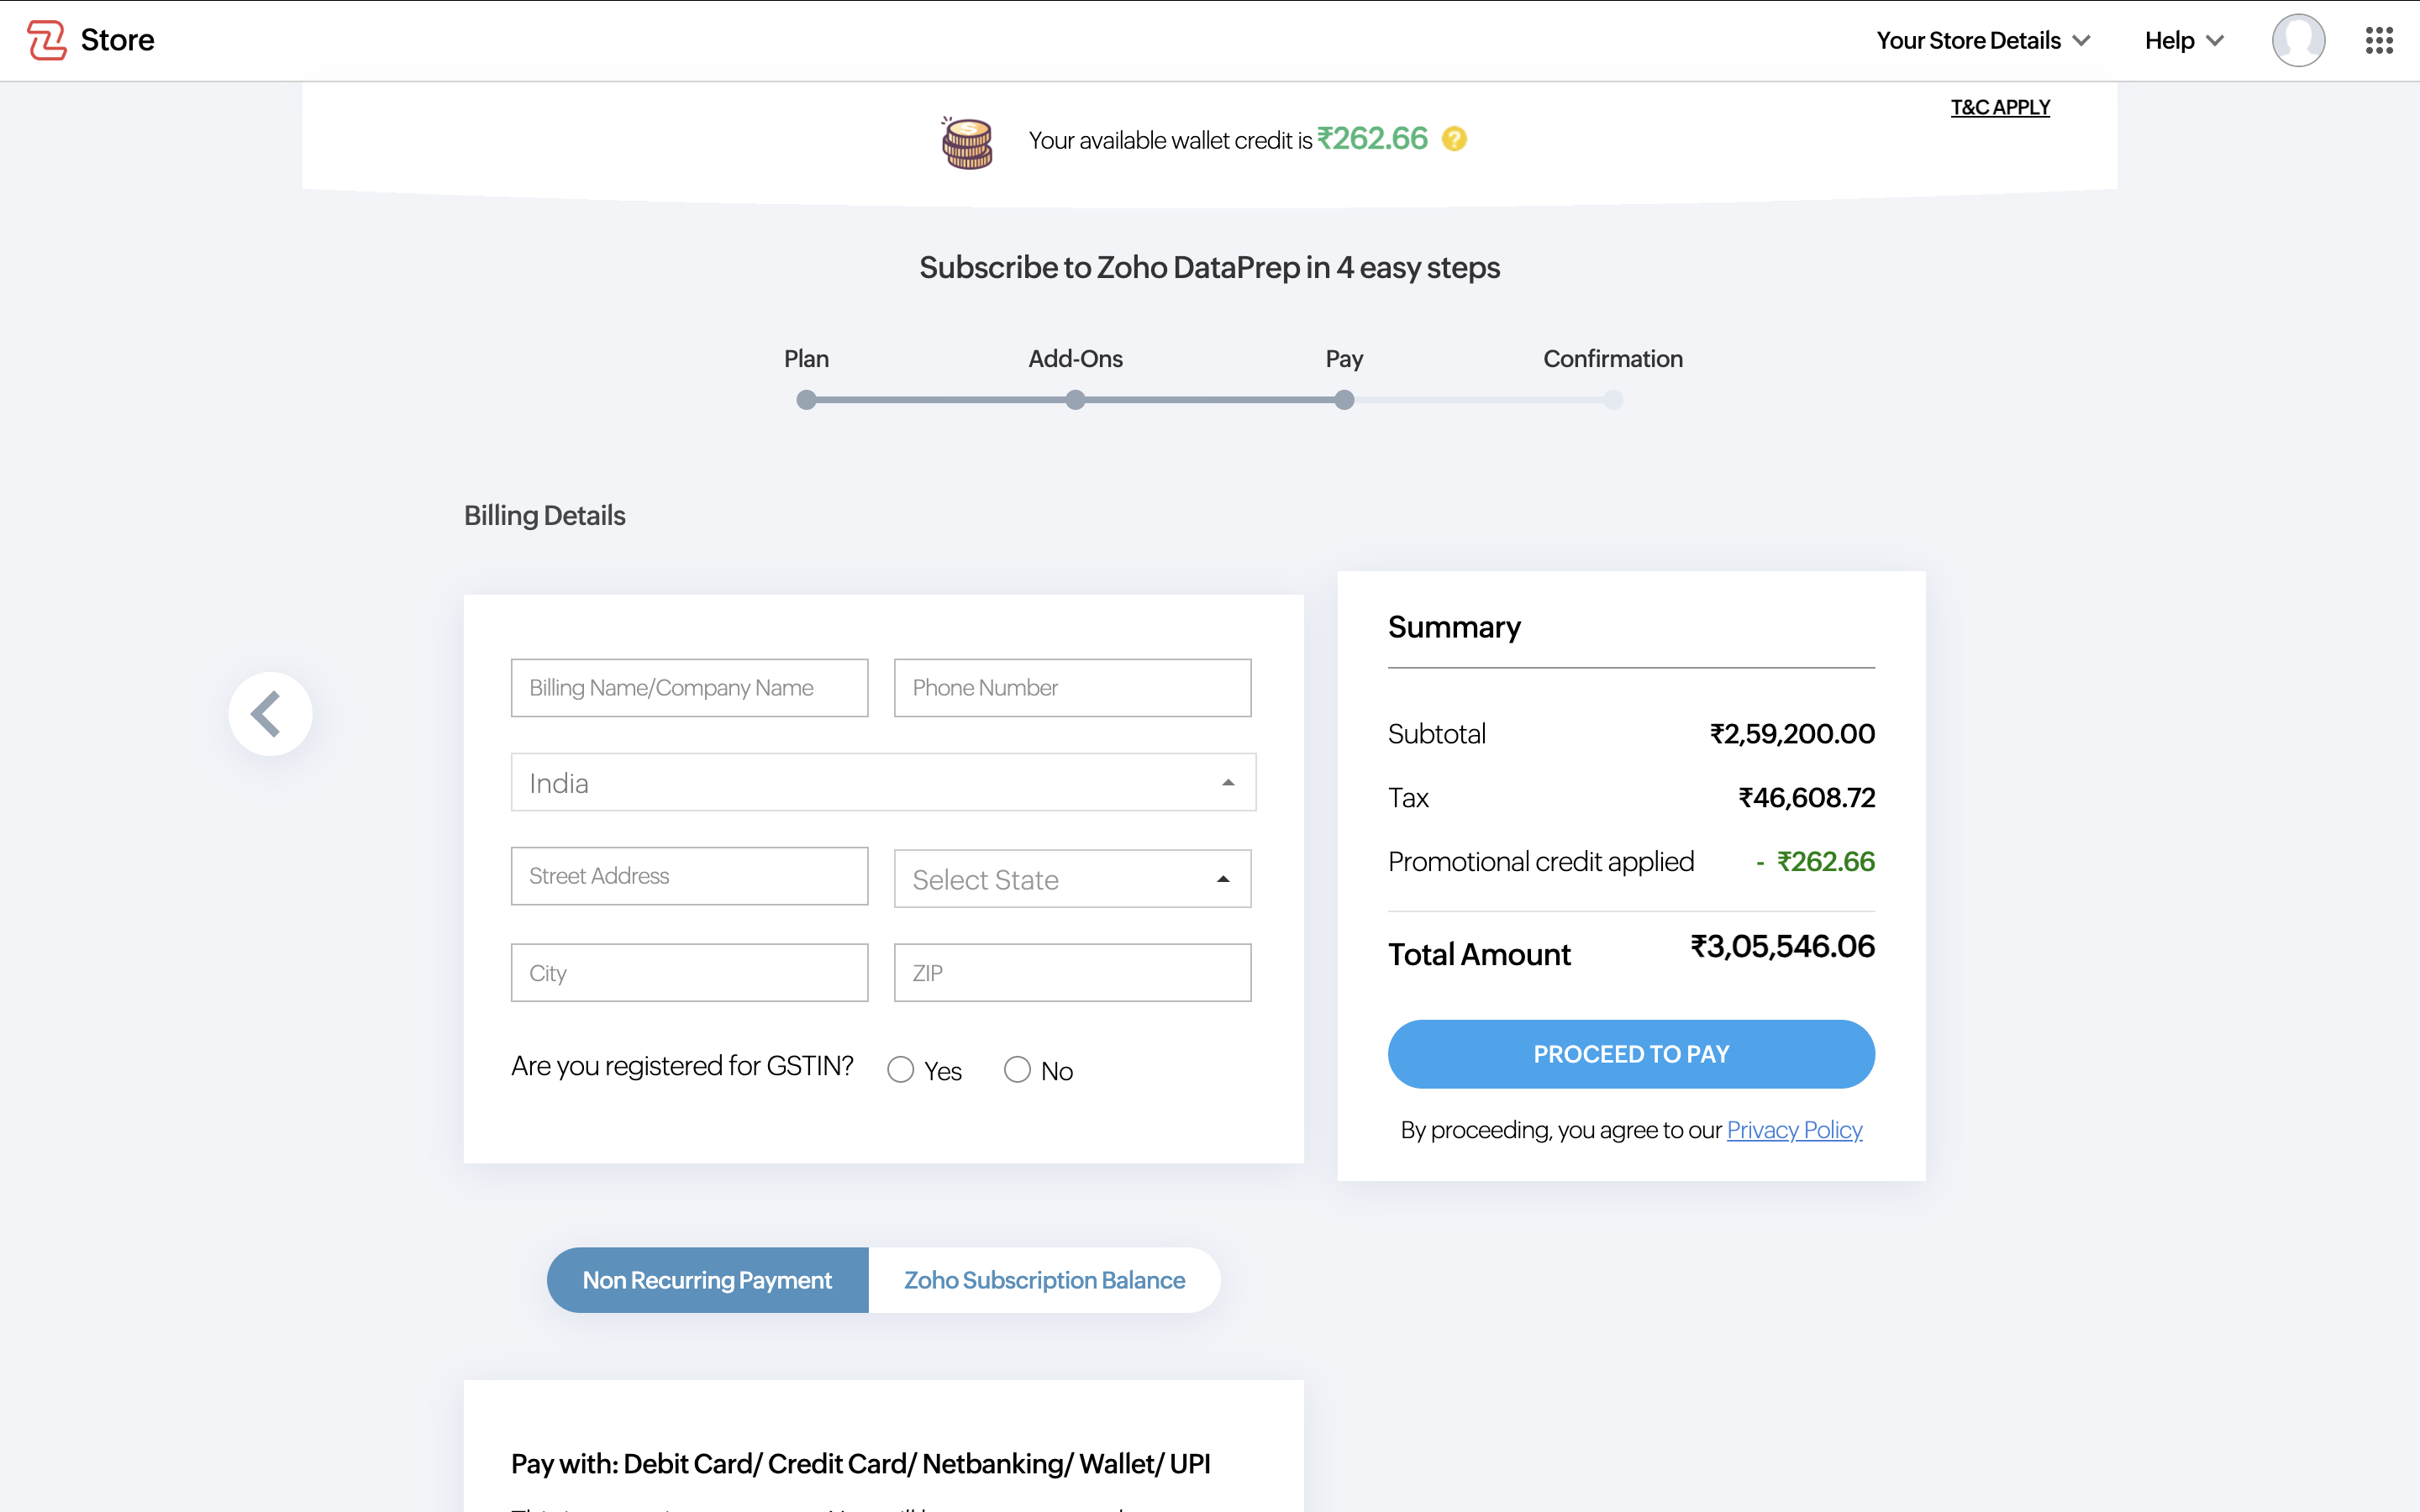Click the Add-Ons step progress dot
Screen dimensions: 2420x1512
pos(1075,400)
